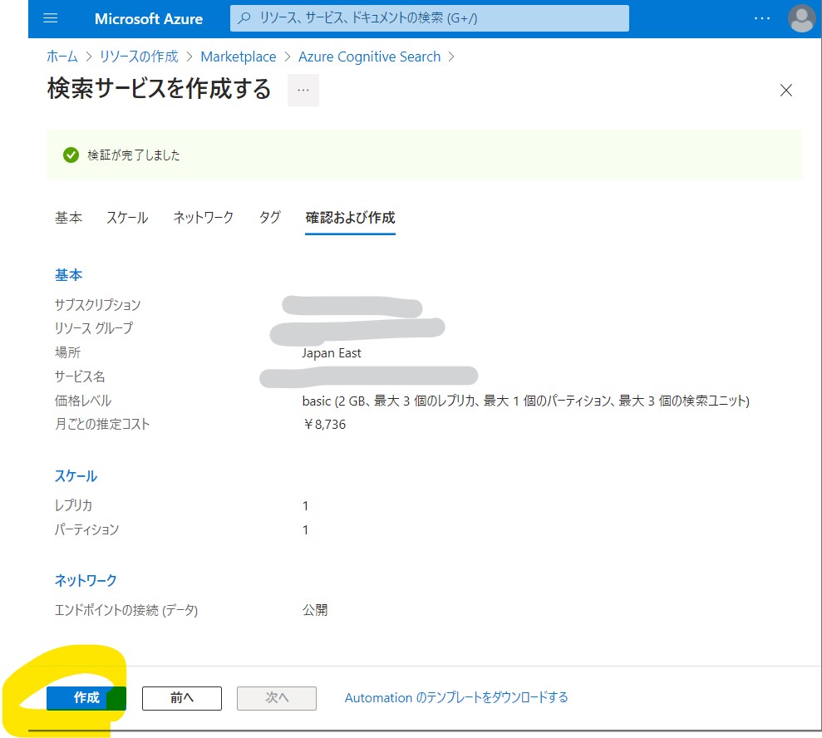Go to Azure Cognitive Search breadcrumb

coord(370,57)
